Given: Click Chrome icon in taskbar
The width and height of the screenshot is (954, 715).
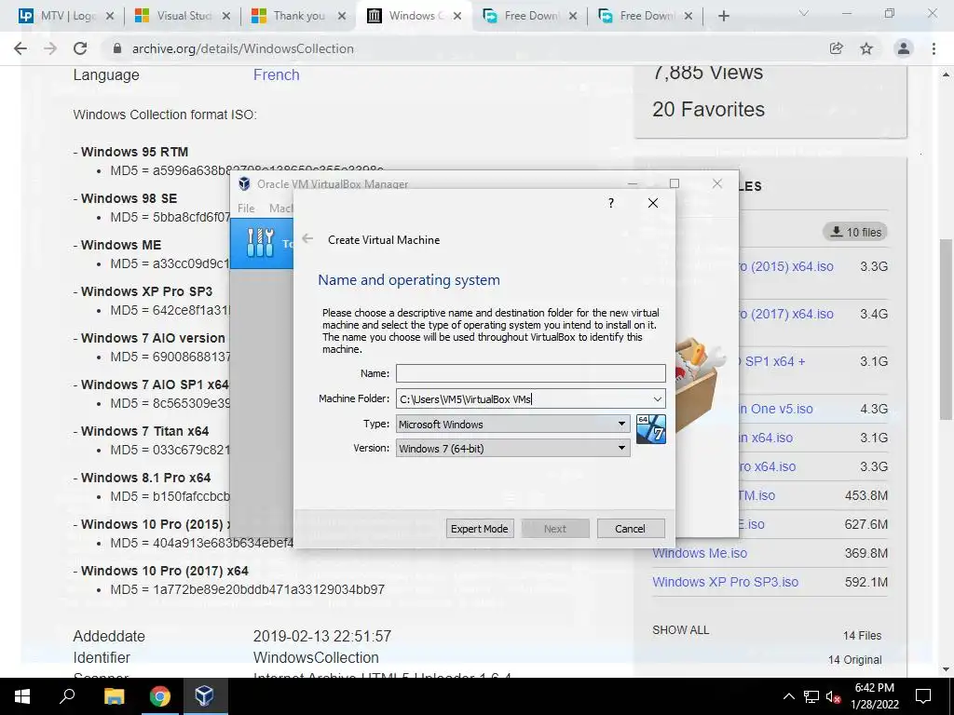Looking at the screenshot, I should click(159, 696).
